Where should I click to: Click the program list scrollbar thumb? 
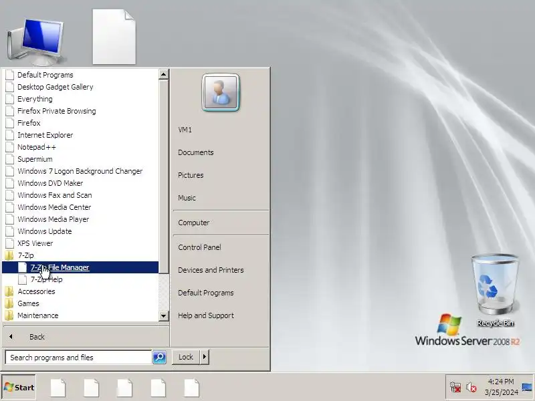163,176
